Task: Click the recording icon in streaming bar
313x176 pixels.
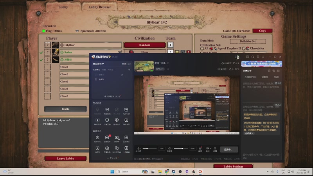Action: [x=208, y=149]
